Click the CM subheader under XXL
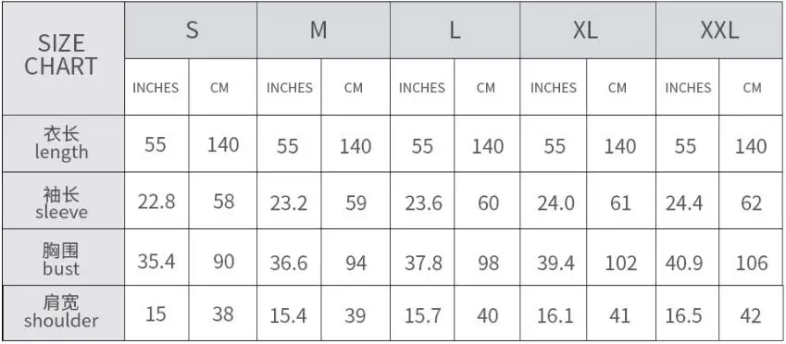786x344 pixels. [x=752, y=87]
